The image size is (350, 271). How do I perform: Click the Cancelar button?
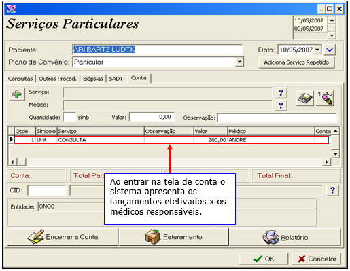tap(317, 259)
